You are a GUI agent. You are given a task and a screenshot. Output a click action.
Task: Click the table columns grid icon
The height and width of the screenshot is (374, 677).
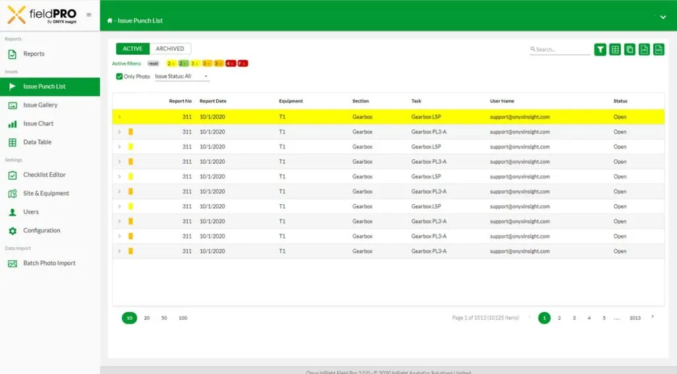pos(615,50)
